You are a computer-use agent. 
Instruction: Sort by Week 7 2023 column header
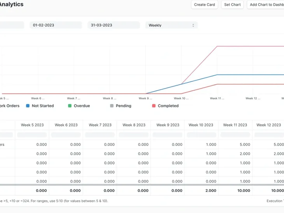click(x=100, y=125)
